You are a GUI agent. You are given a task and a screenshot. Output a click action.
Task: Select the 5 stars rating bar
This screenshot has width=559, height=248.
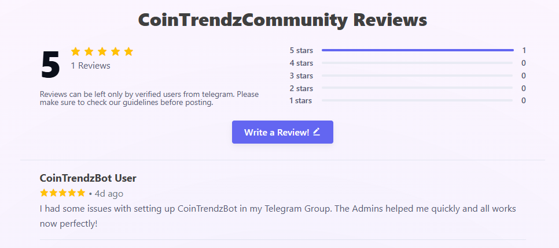pyautogui.click(x=417, y=50)
